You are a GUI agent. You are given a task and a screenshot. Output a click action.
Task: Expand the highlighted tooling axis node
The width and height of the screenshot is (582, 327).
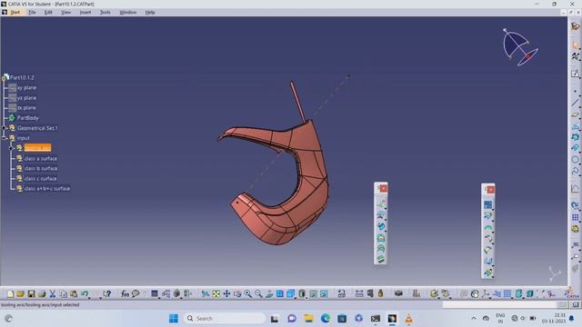12,148
